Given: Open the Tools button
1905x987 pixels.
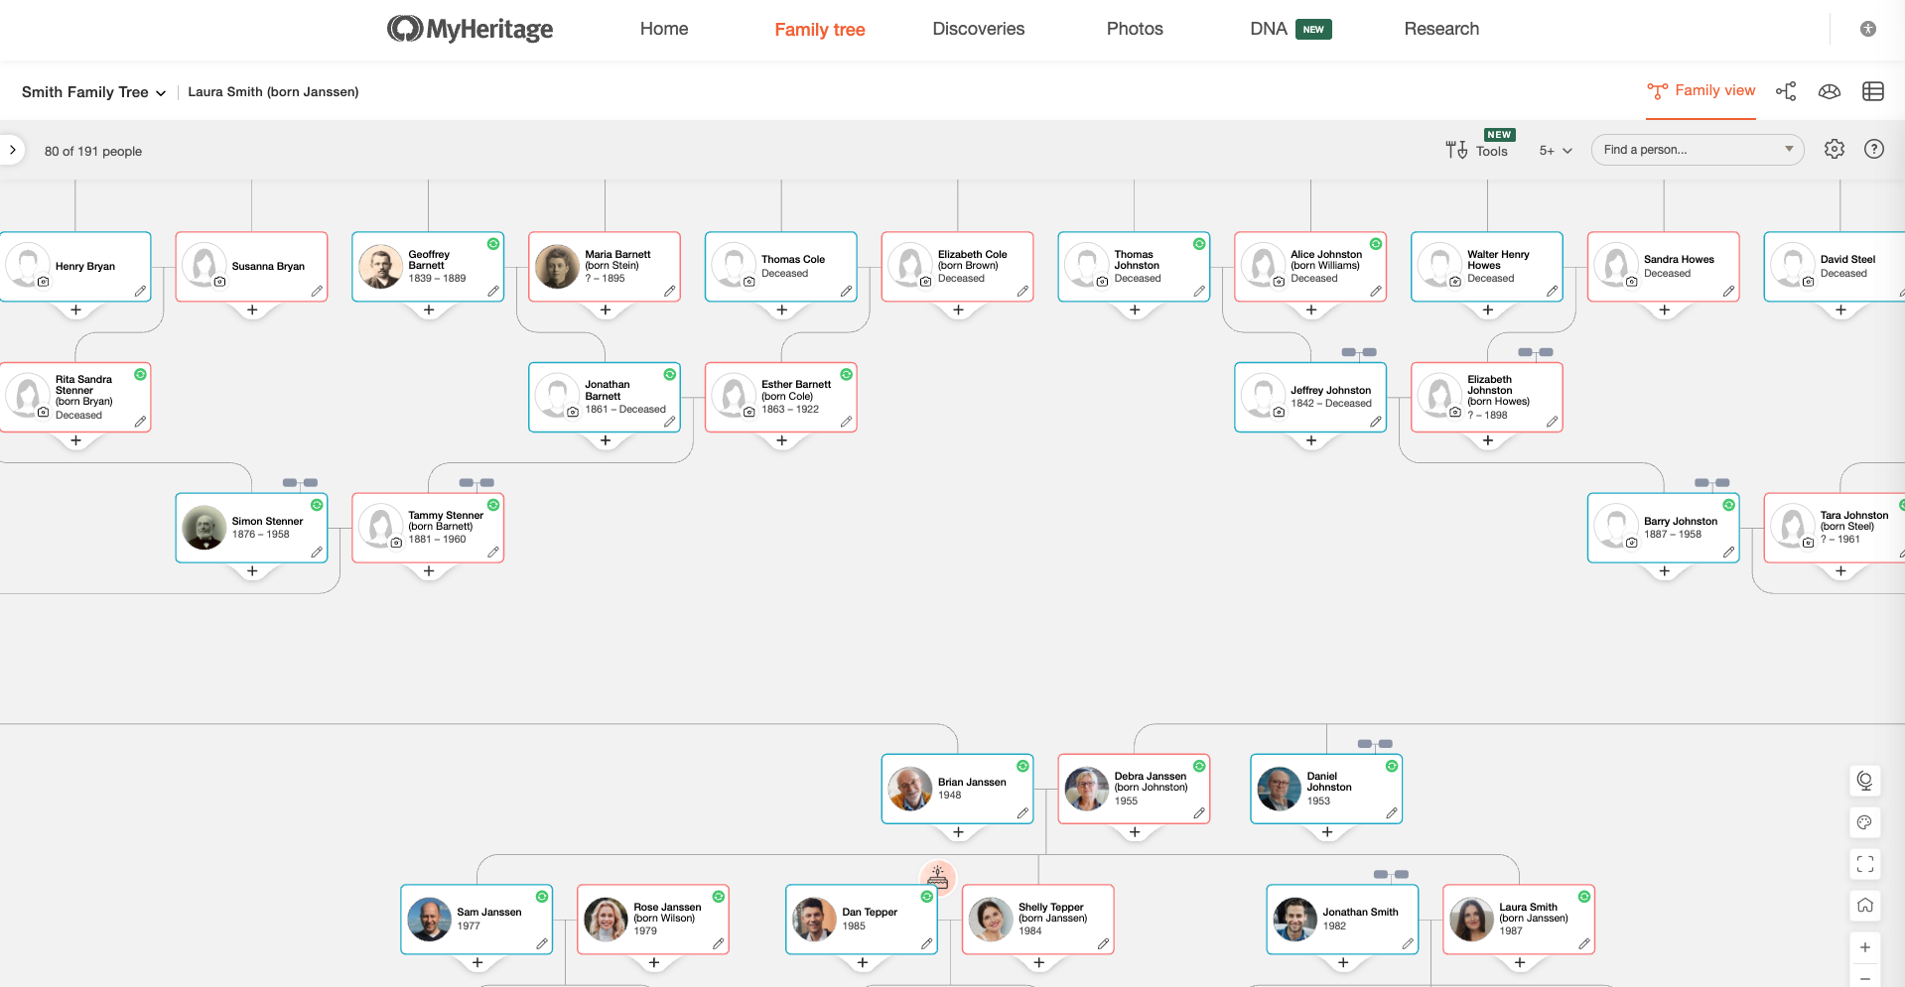Looking at the screenshot, I should 1477,151.
